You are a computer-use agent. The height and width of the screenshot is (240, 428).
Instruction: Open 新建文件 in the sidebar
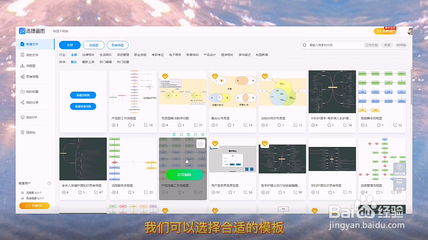[x=35, y=44]
